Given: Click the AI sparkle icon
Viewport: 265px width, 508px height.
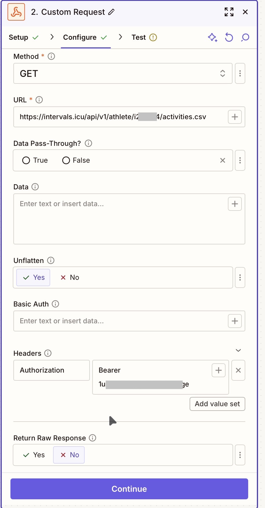Looking at the screenshot, I should point(213,37).
